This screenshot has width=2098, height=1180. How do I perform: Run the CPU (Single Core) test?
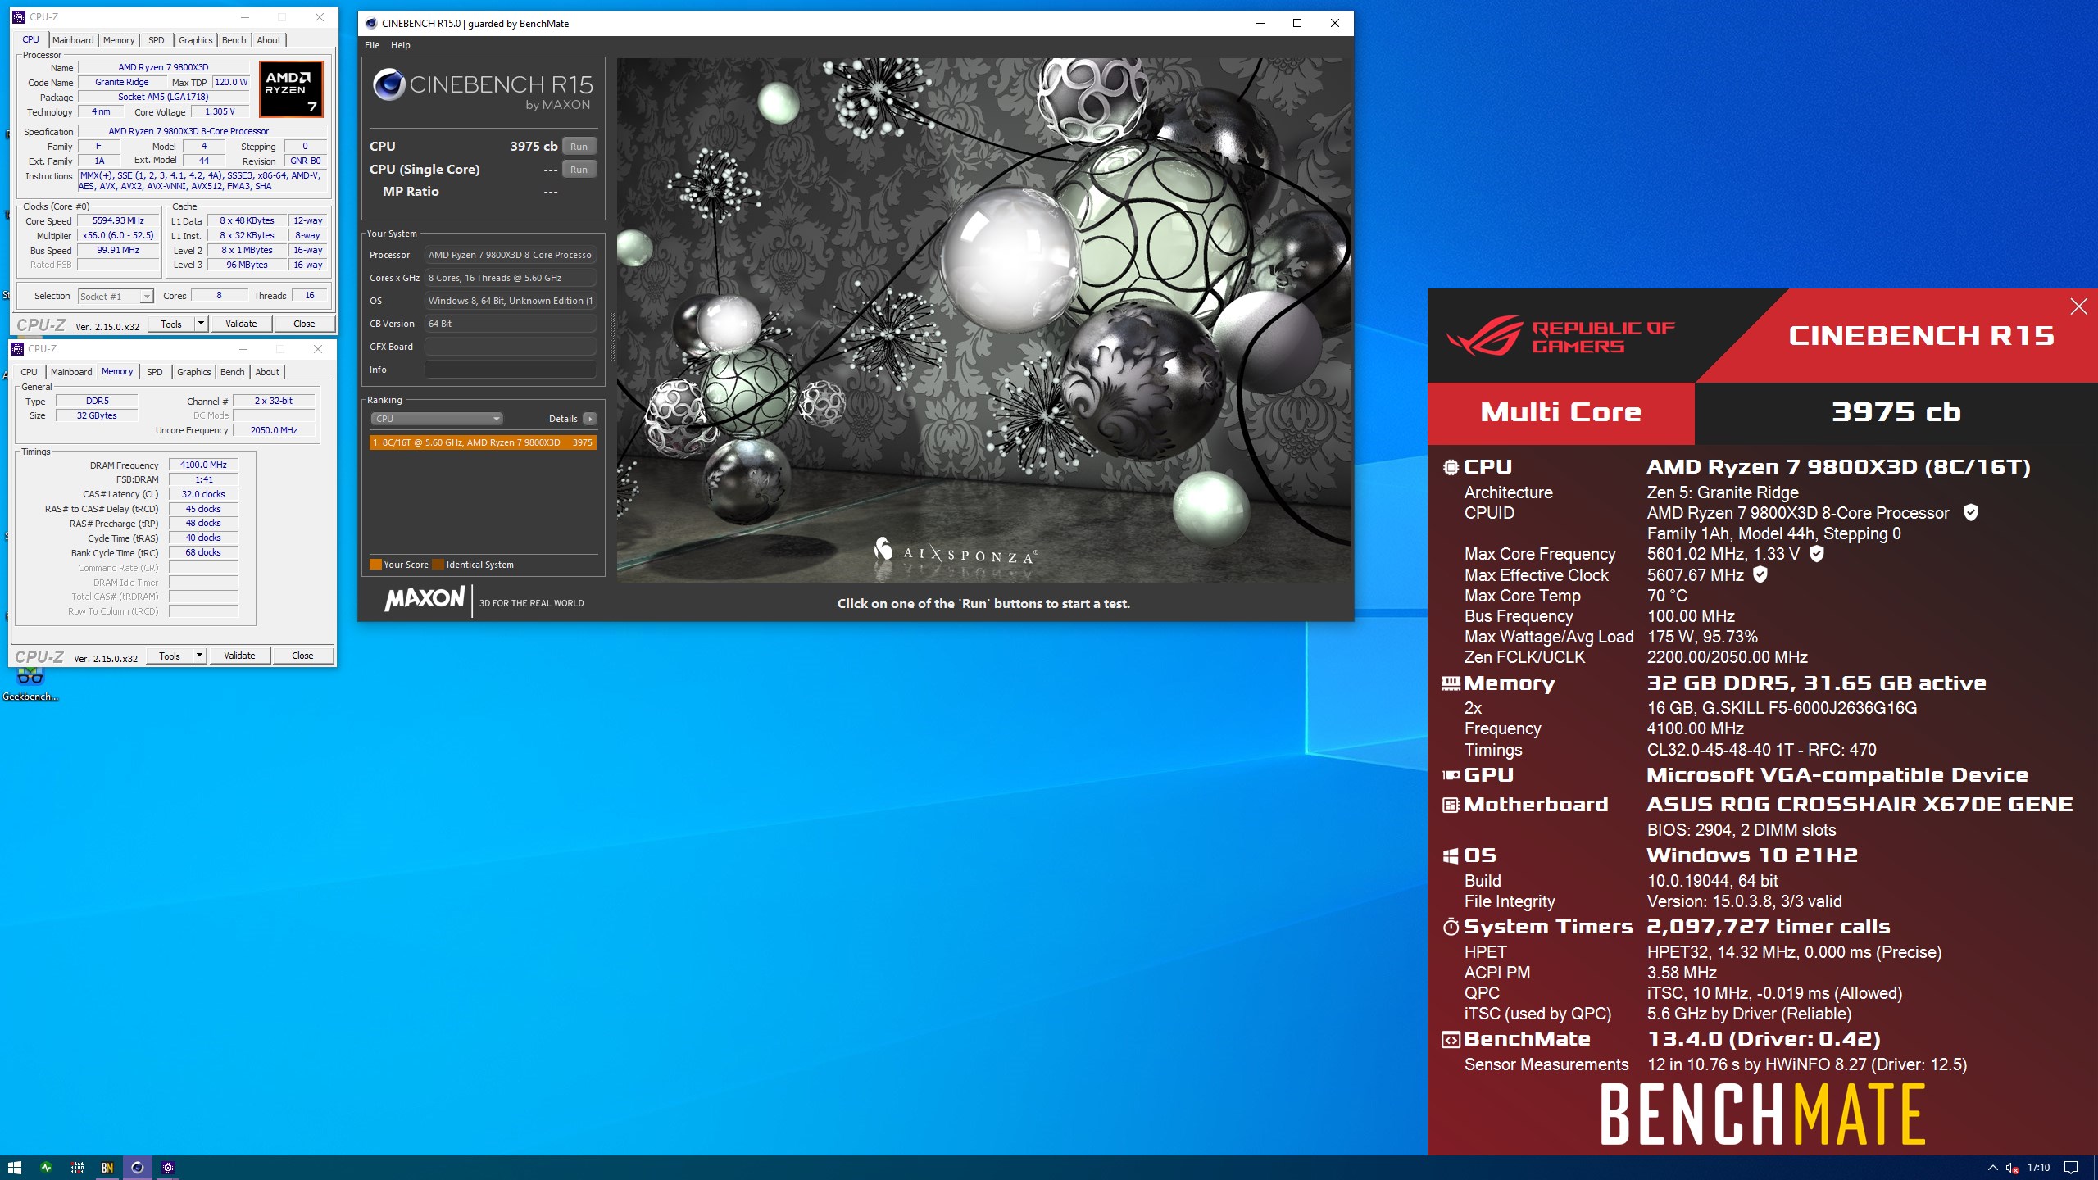click(579, 170)
